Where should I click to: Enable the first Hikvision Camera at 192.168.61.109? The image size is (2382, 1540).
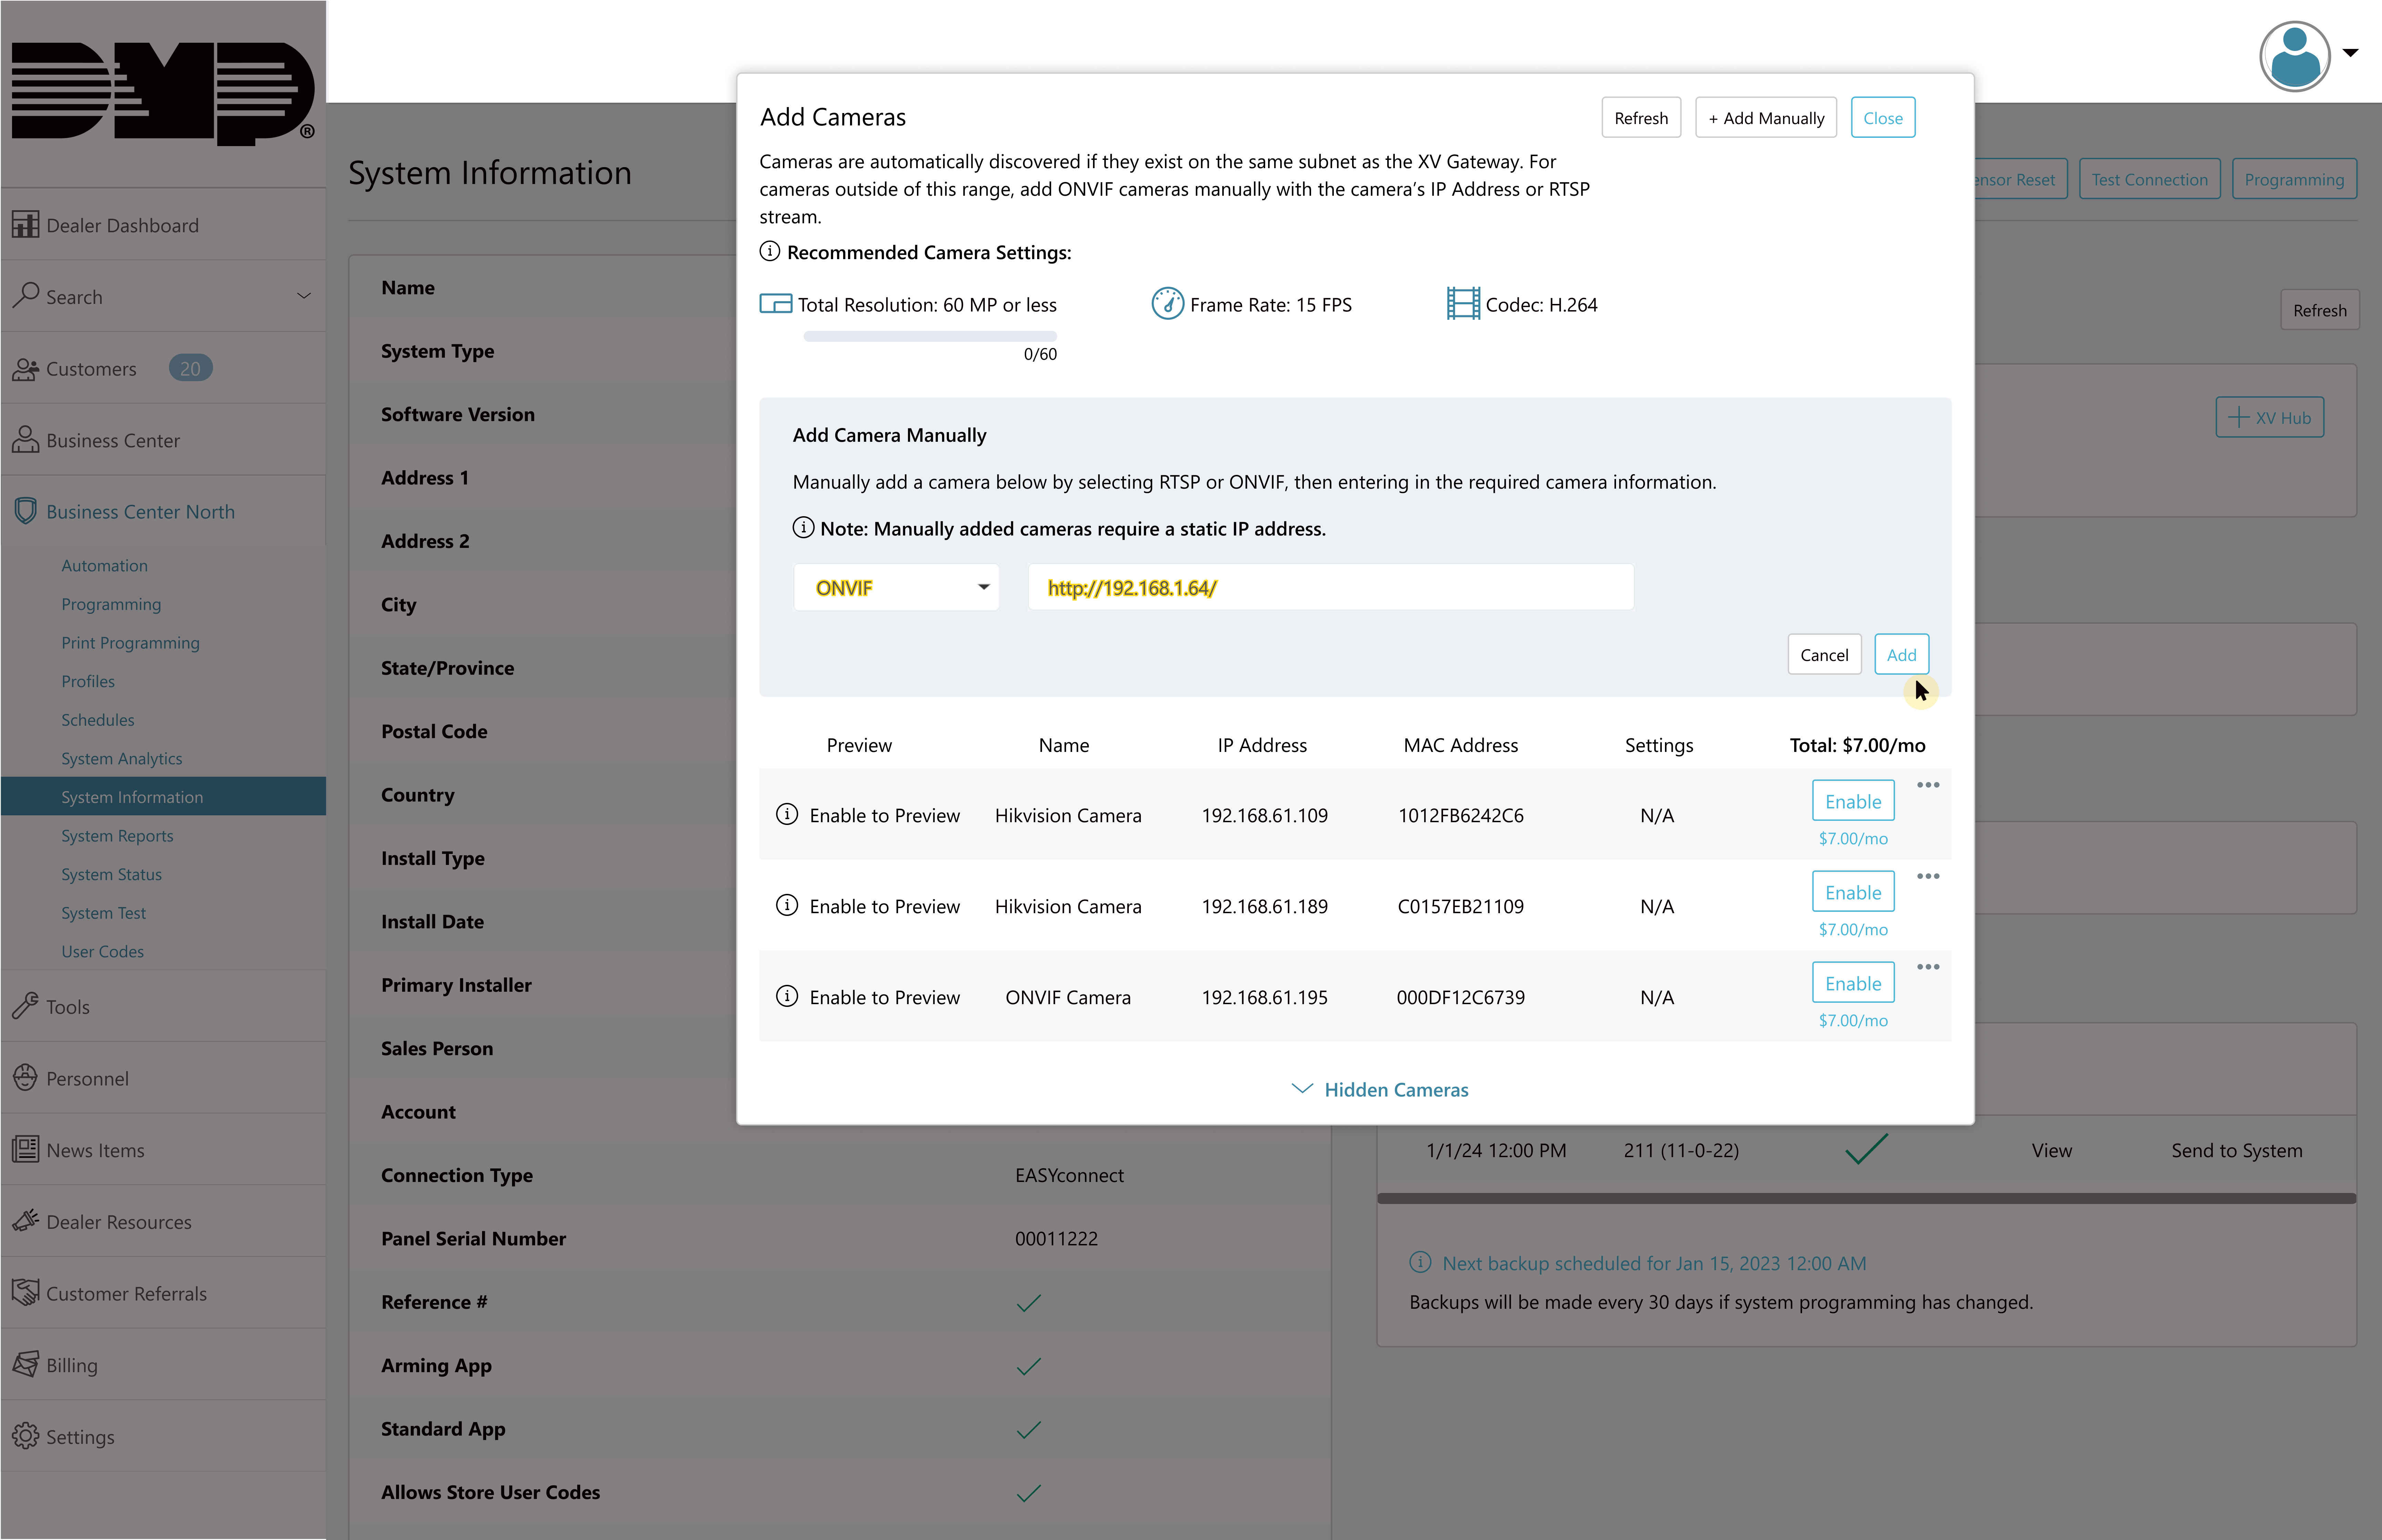[1852, 800]
